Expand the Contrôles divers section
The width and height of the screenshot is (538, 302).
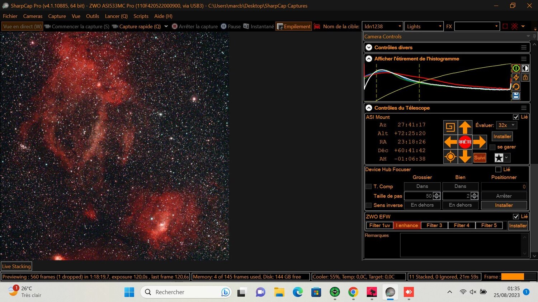pyautogui.click(x=369, y=48)
